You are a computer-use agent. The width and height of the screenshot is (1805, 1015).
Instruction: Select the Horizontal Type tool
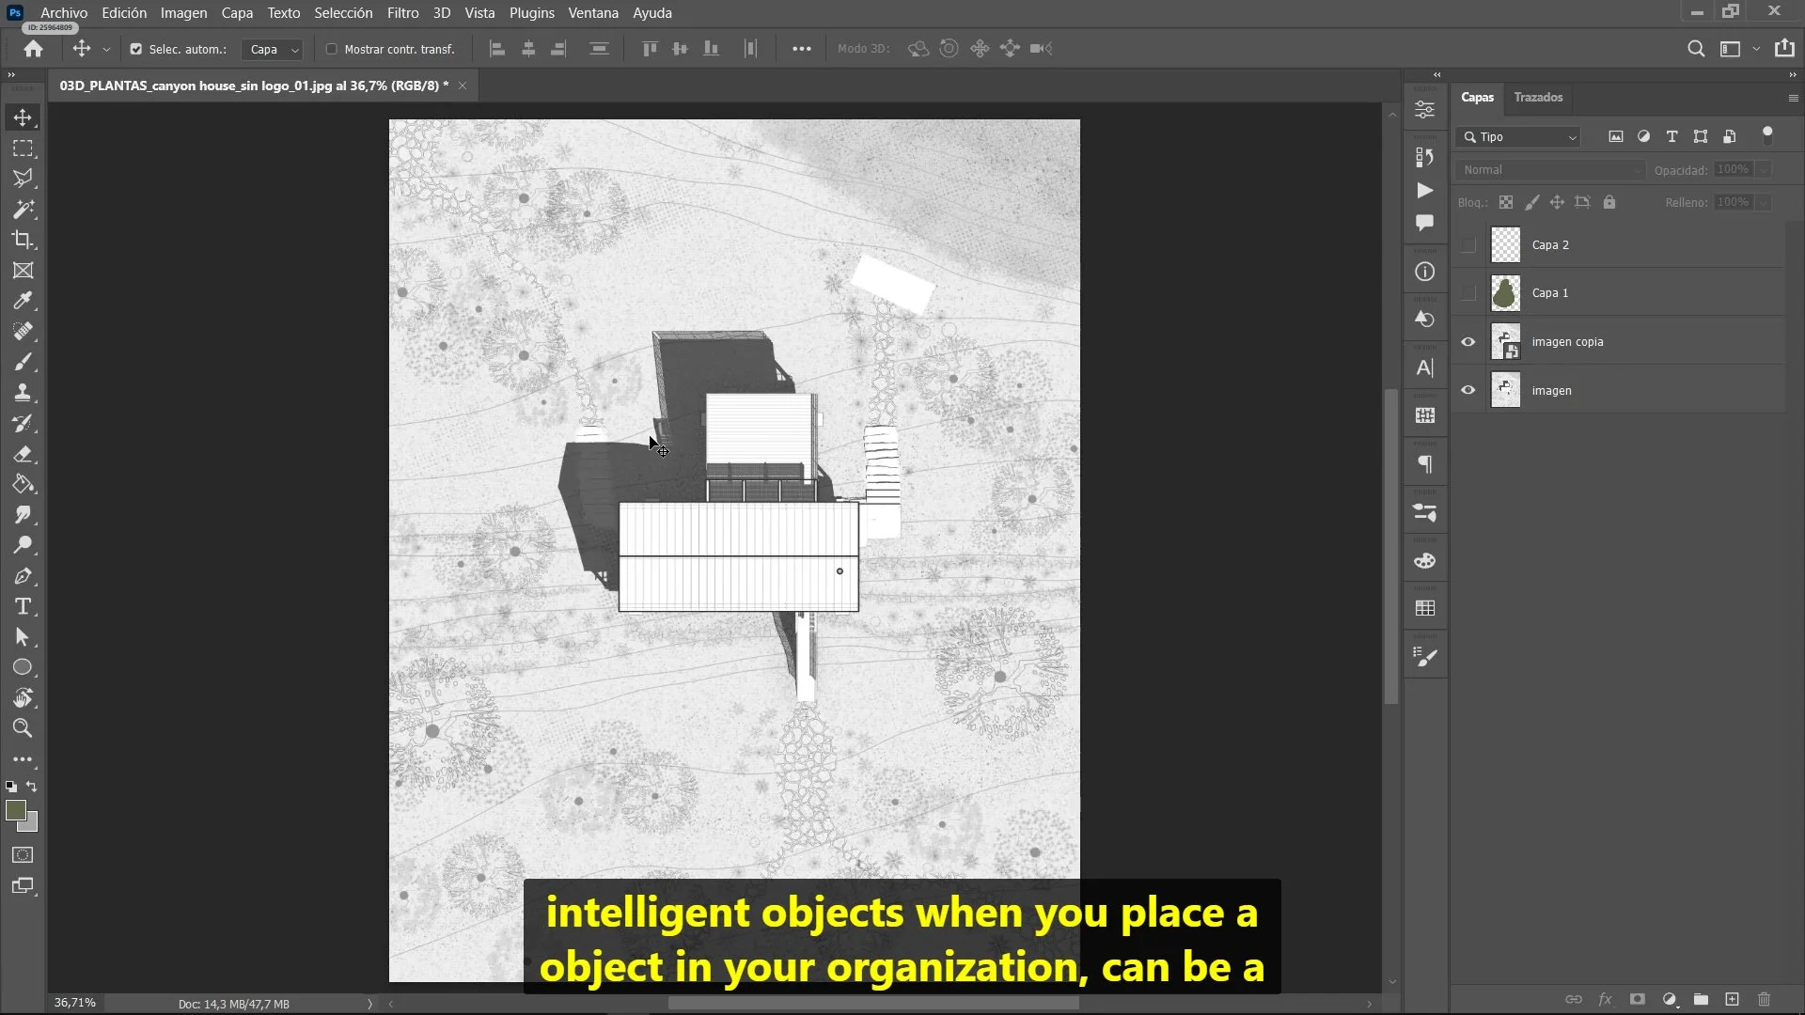(x=23, y=606)
